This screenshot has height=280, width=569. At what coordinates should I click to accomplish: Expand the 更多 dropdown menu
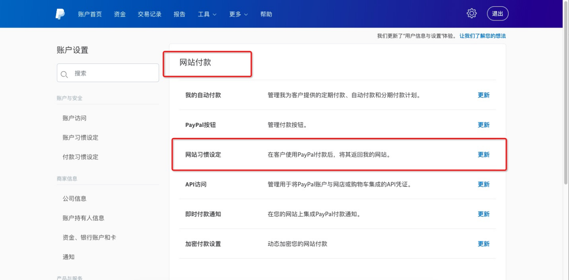(x=239, y=14)
